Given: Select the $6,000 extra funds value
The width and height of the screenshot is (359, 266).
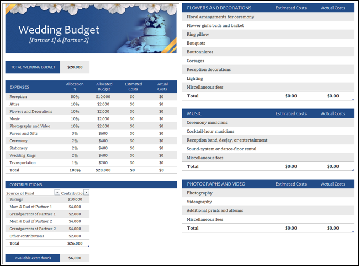Looking at the screenshot, I should pos(75,258).
